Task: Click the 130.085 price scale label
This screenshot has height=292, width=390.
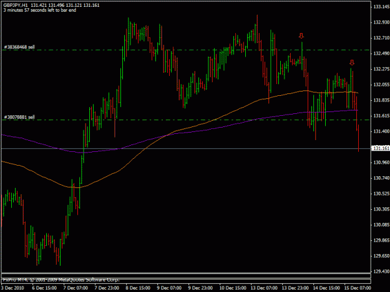Action: pyautogui.click(x=381, y=225)
